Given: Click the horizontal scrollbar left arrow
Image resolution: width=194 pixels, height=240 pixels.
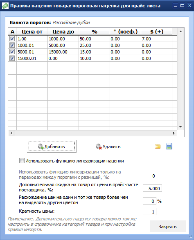Looking at the screenshot, I should (11, 133).
